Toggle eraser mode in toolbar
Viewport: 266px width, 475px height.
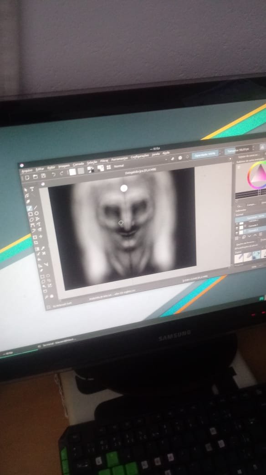pyautogui.click(x=173, y=158)
